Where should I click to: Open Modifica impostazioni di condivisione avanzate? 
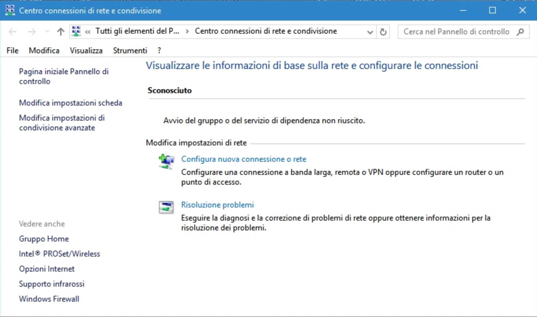[x=62, y=123]
